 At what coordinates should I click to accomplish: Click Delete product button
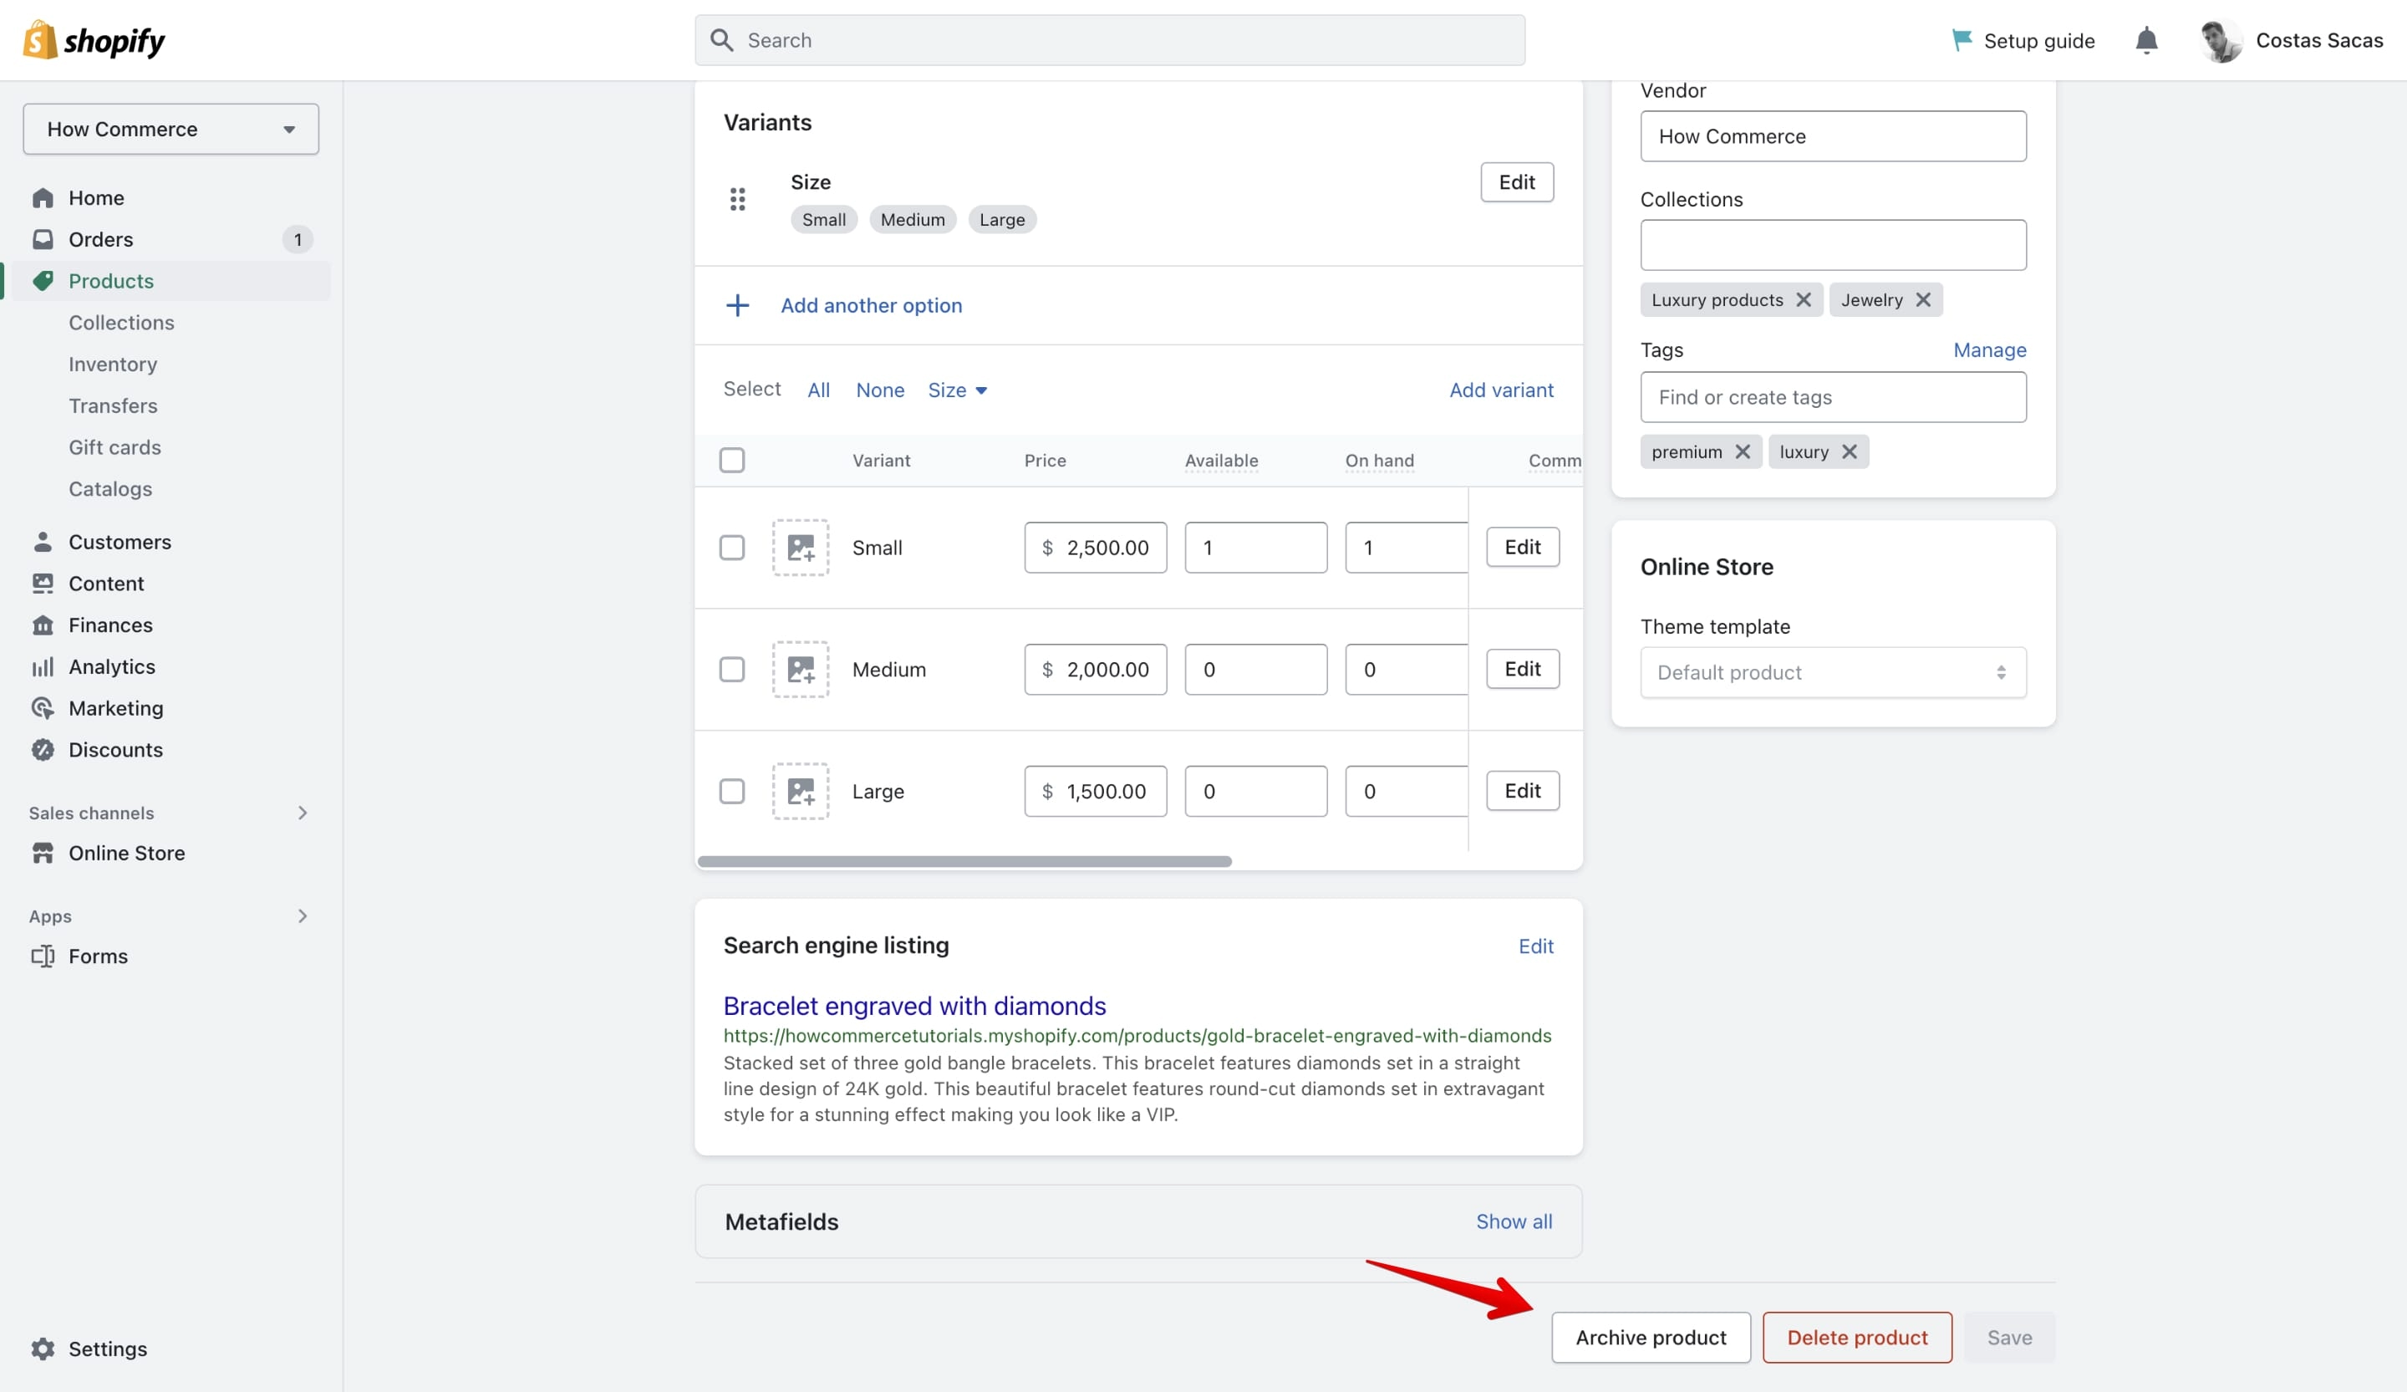[x=1857, y=1338]
